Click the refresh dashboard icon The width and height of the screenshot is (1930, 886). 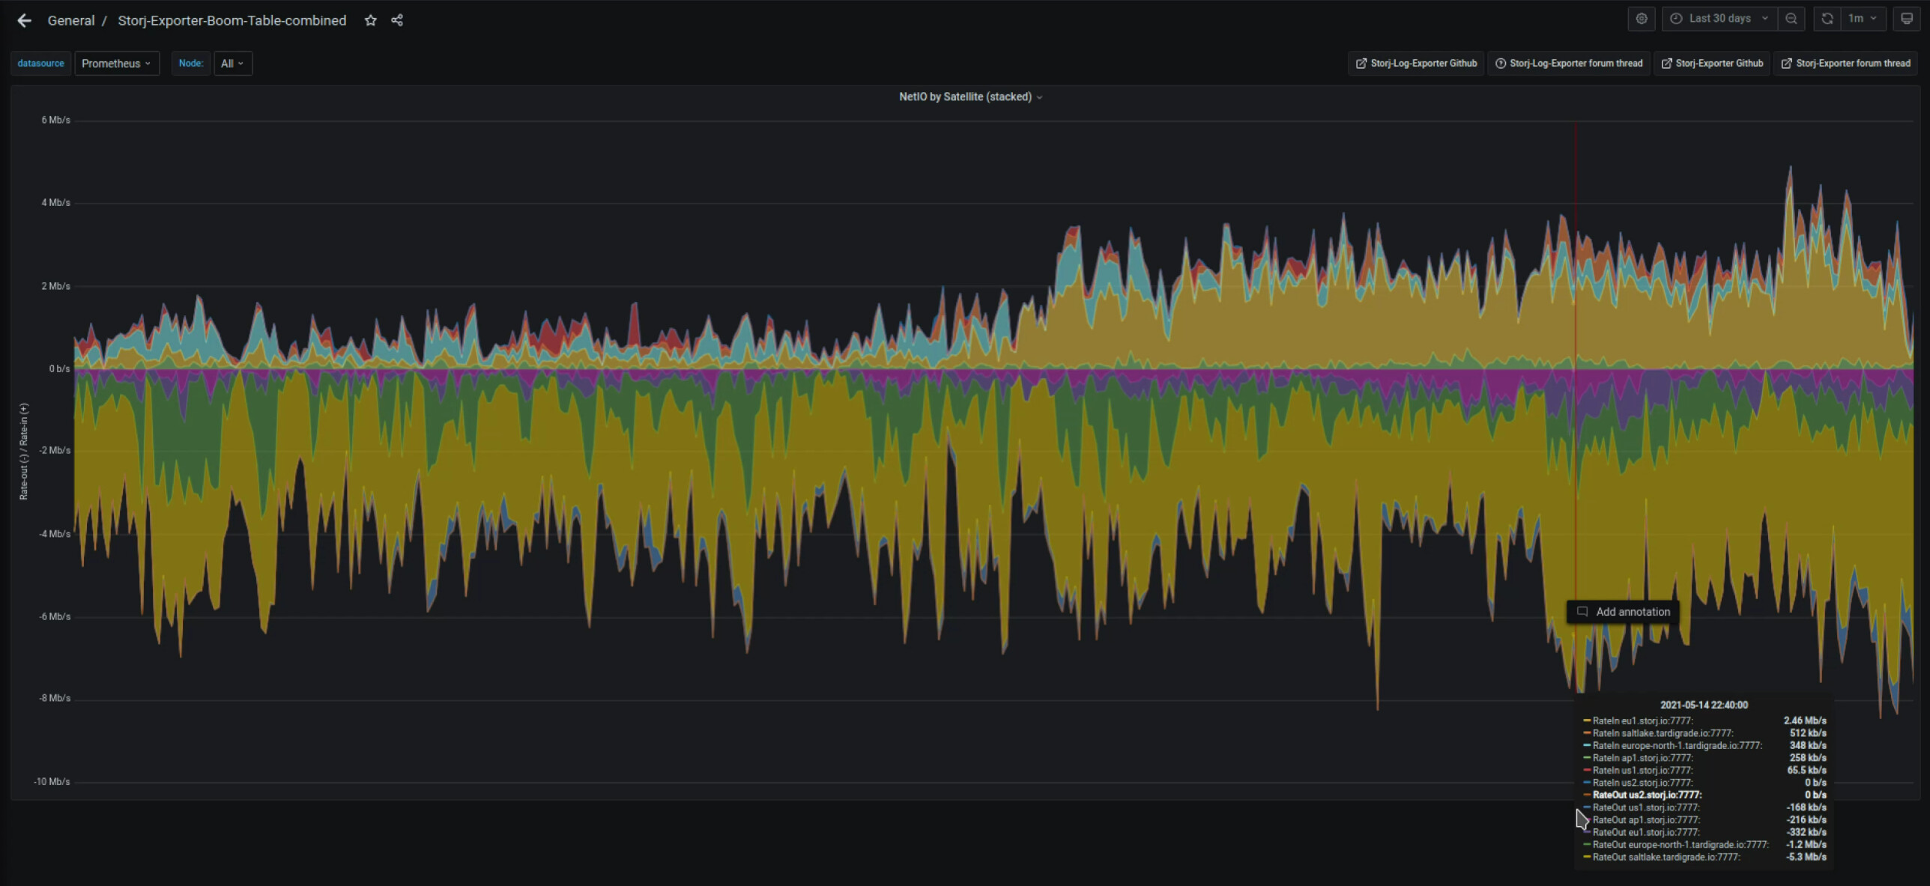1827,19
